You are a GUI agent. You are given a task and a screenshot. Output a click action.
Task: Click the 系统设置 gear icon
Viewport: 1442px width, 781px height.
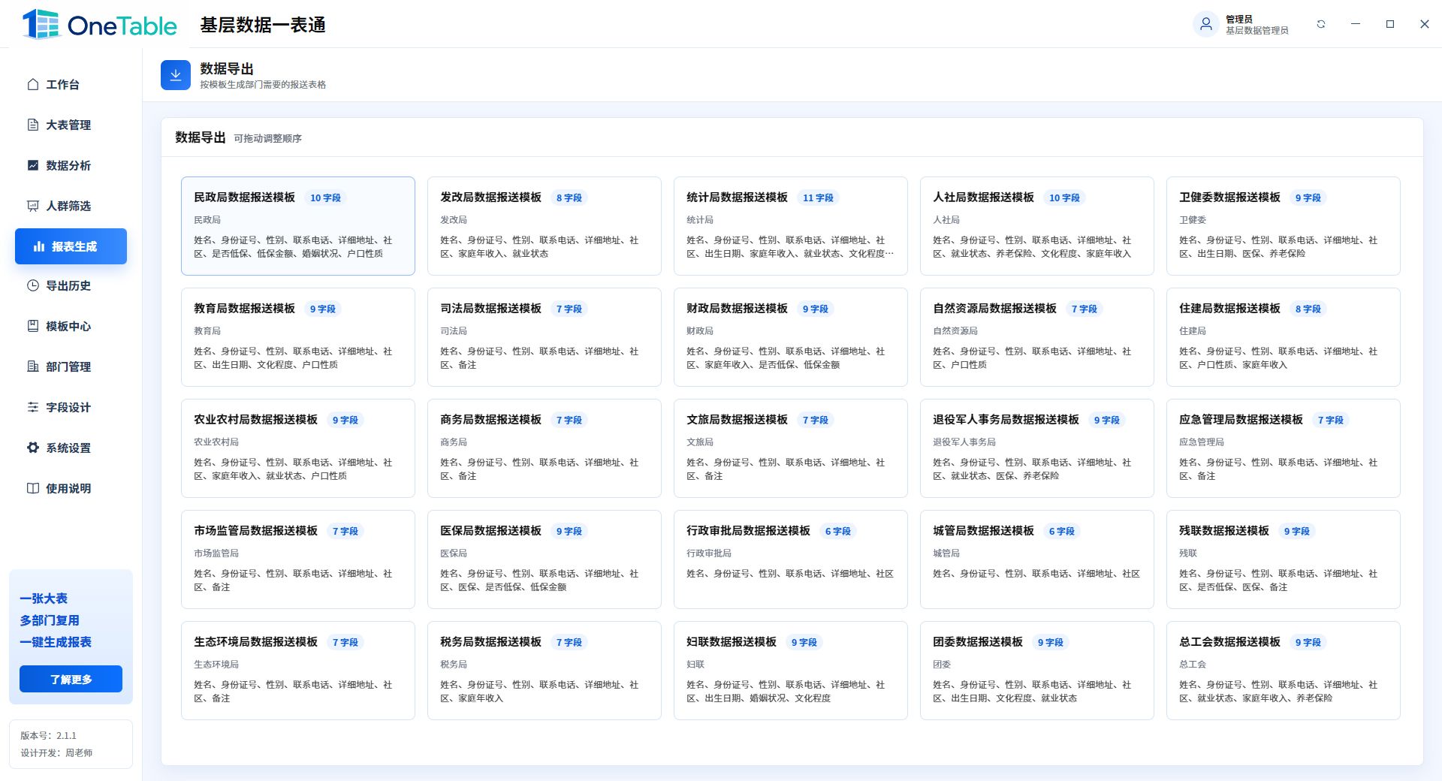coord(33,448)
